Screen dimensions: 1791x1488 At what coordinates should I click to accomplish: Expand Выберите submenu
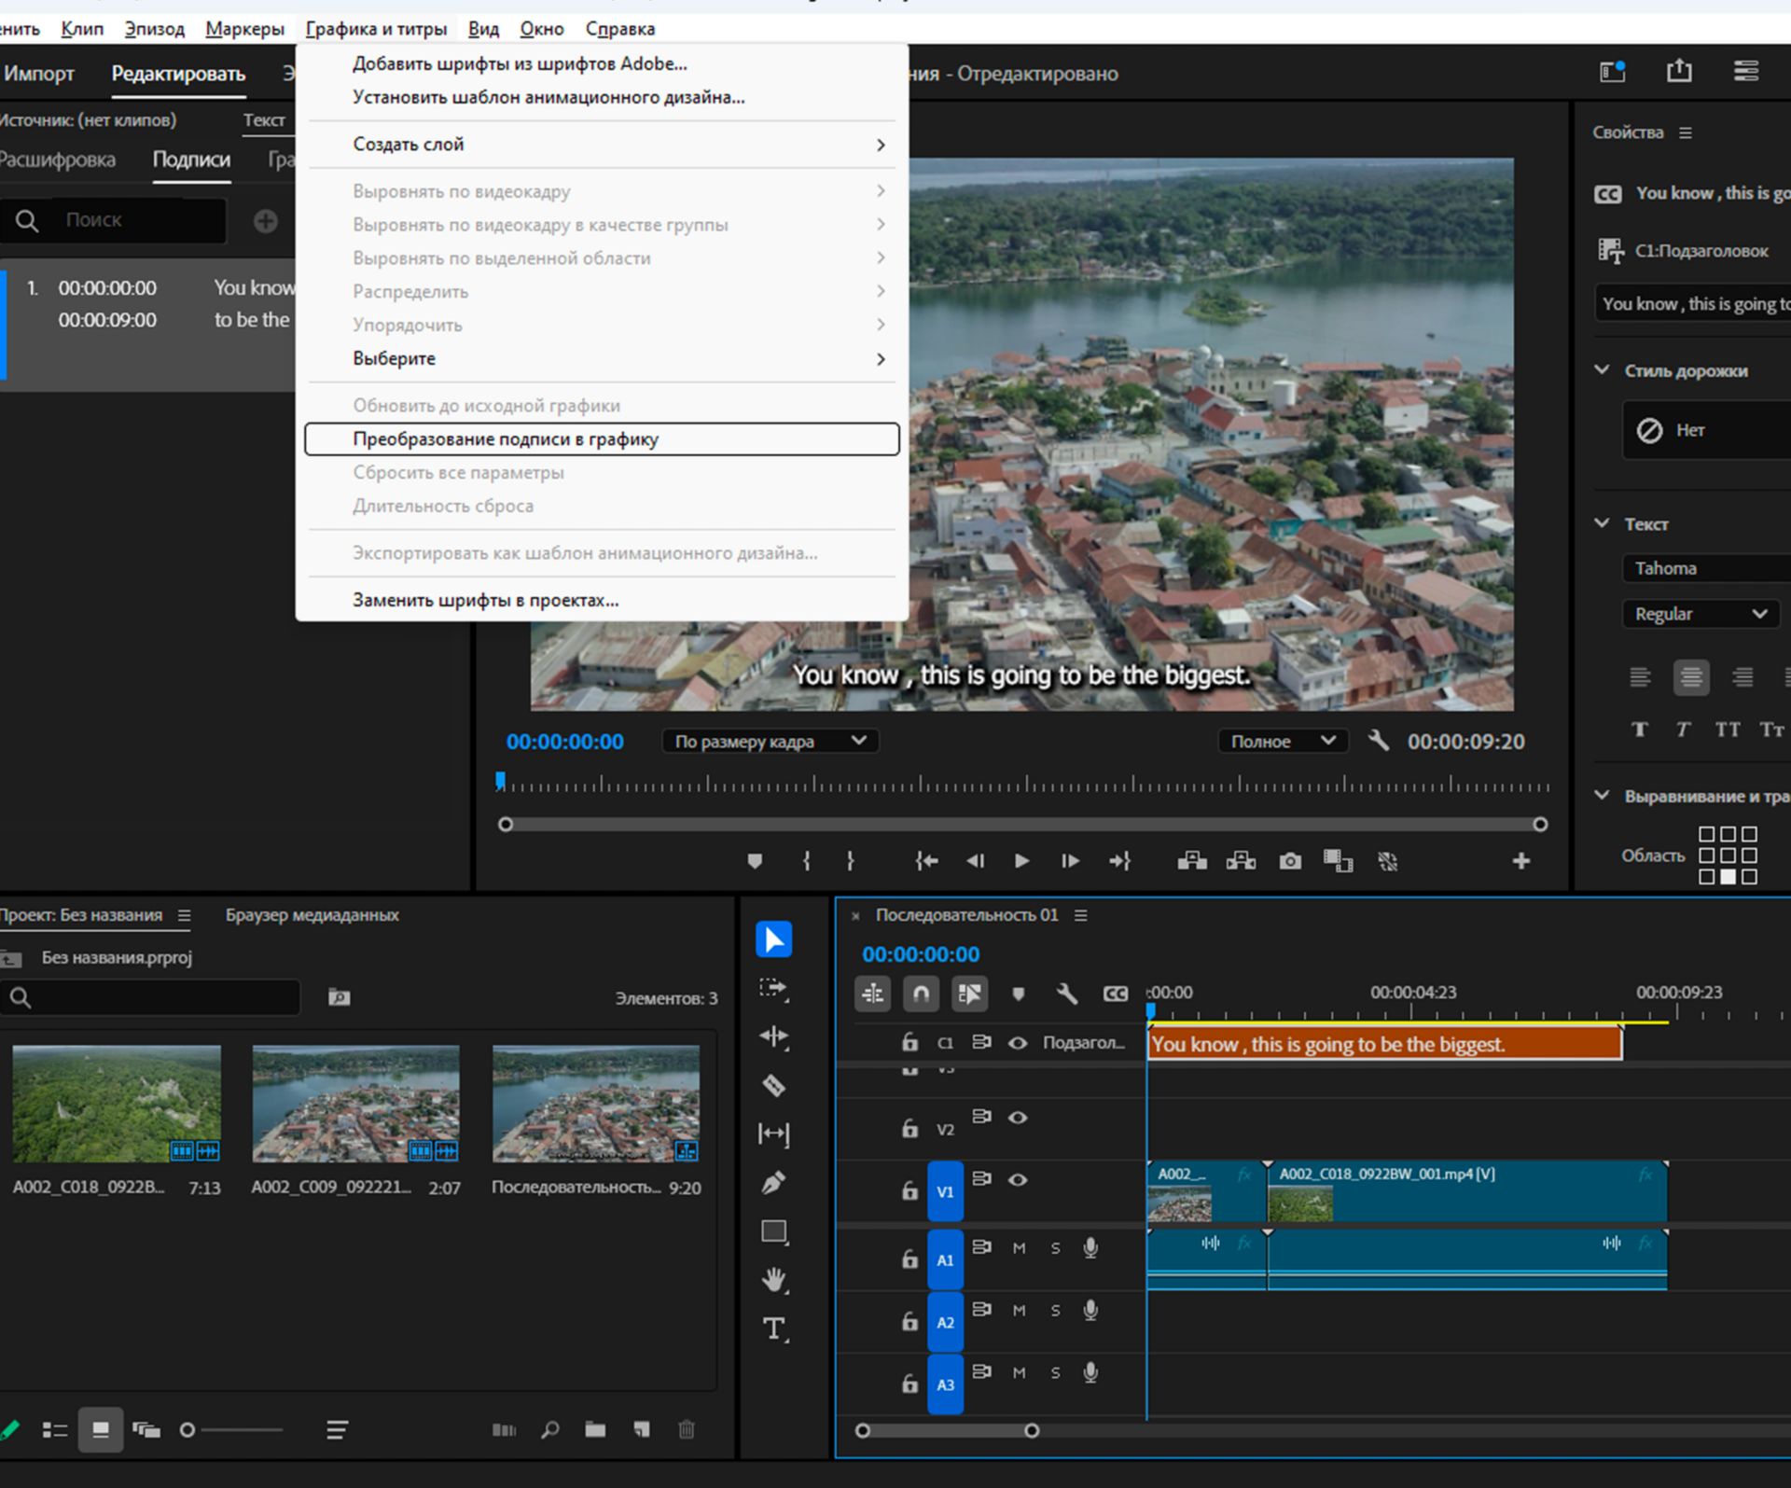coord(602,359)
